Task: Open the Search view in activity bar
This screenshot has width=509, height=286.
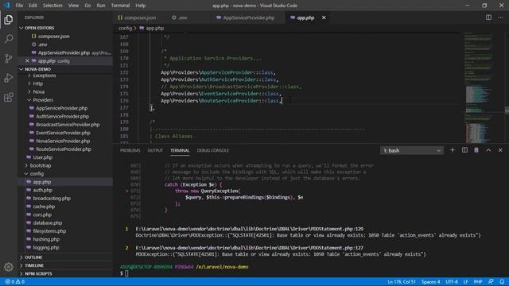Action: [9, 39]
